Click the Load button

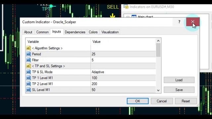tap(179, 80)
